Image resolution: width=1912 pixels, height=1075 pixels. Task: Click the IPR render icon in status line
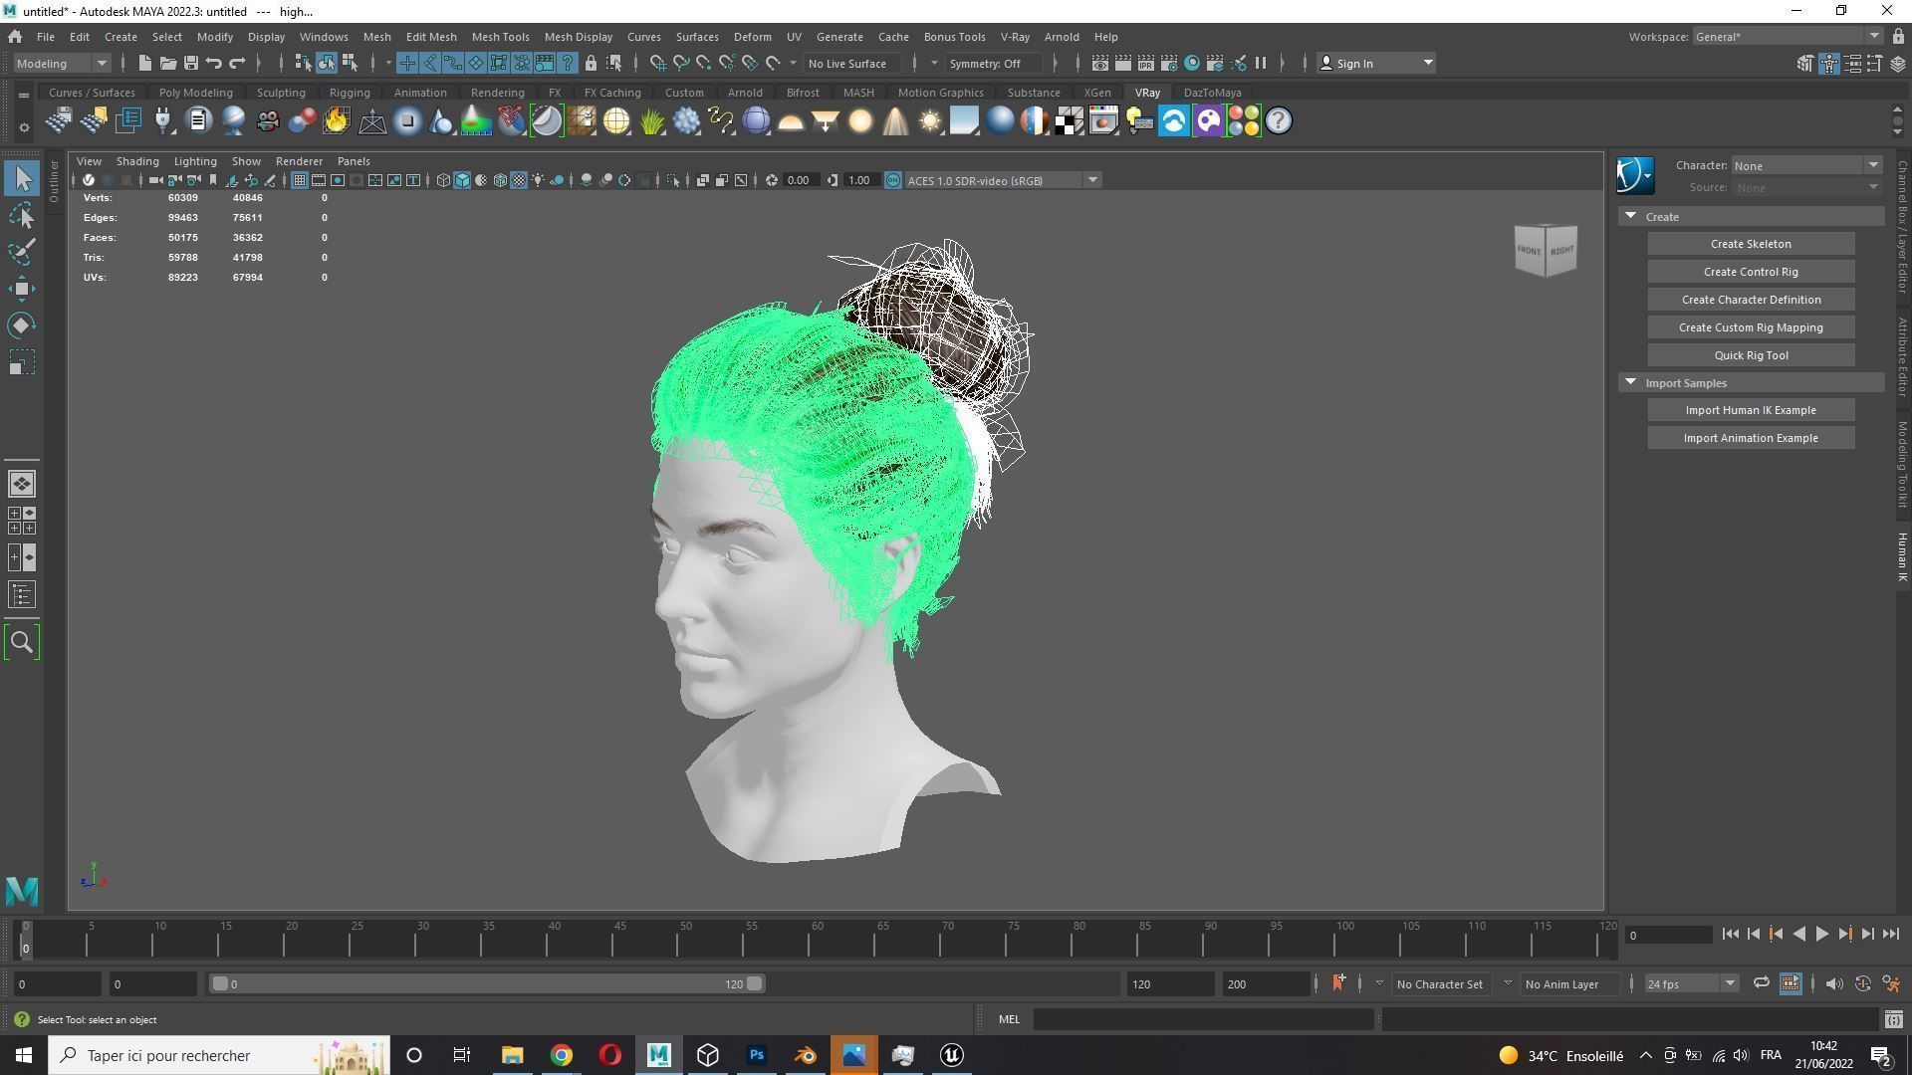coord(1145,64)
